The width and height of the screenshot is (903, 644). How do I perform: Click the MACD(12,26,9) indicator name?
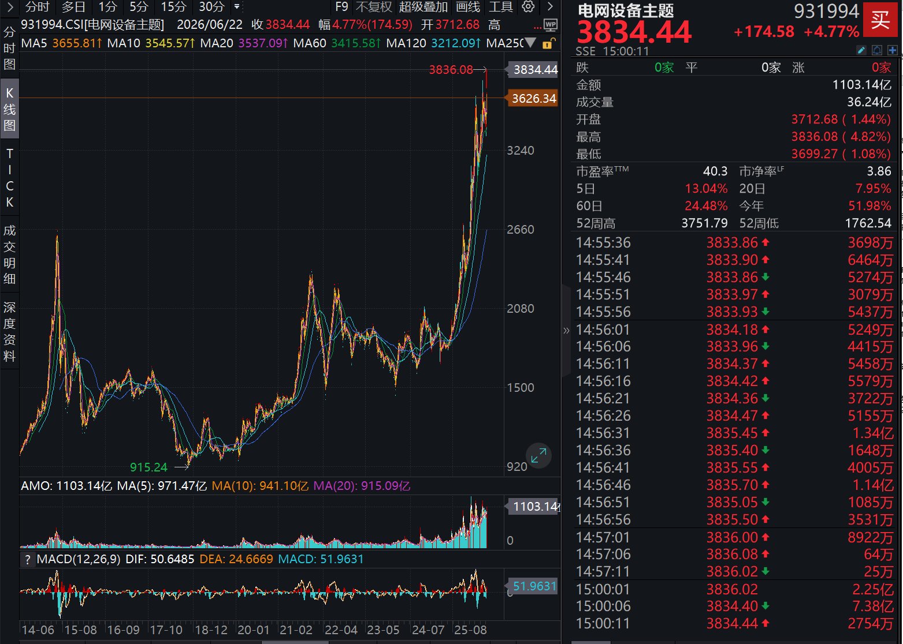pyautogui.click(x=79, y=559)
